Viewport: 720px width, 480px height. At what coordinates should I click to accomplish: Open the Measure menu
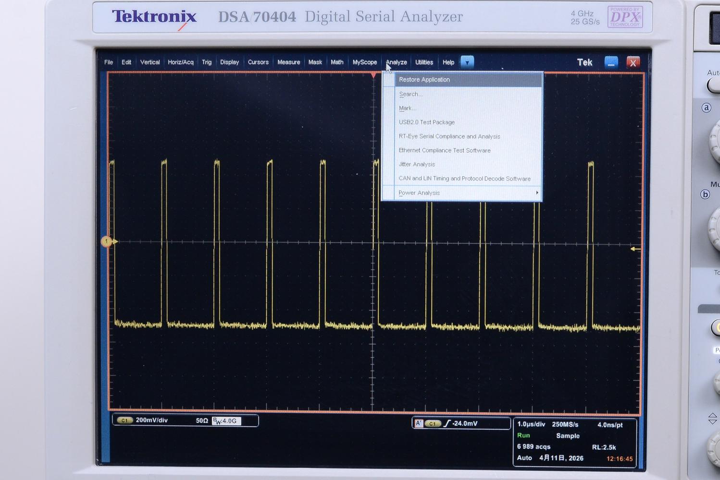pyautogui.click(x=289, y=62)
